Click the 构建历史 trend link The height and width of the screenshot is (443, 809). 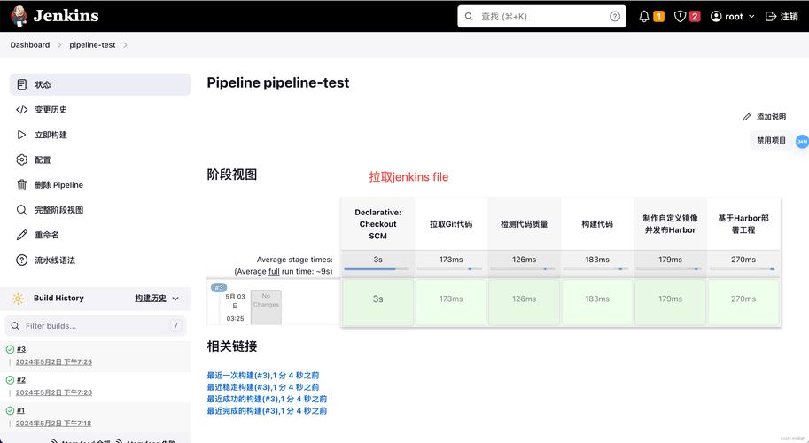coord(150,298)
